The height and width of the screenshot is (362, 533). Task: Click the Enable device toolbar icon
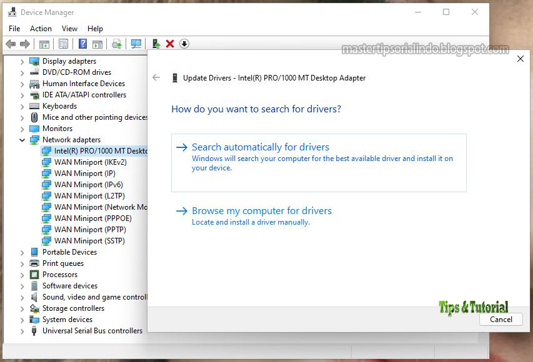coord(156,44)
